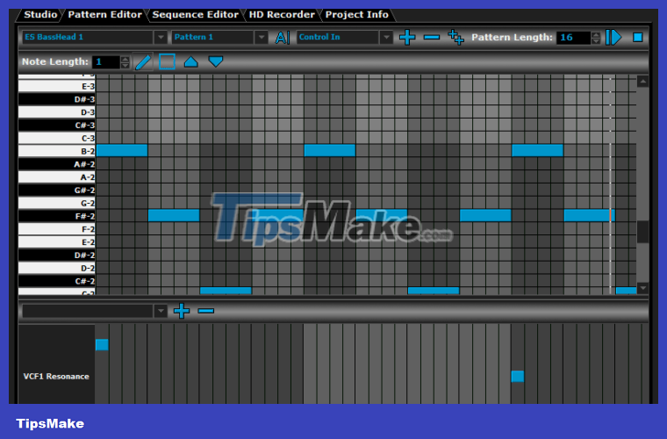Remove controller lane with minus icon
The width and height of the screenshot is (667, 439).
pos(206,311)
